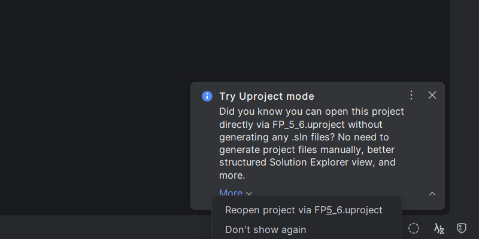Open the notification's three-dot options menu

(x=411, y=95)
